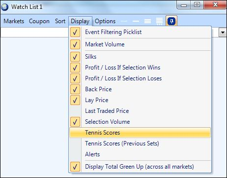This screenshot has width=227, height=178.
Task: Choose the Alerts menu entry
Action: pyautogui.click(x=140, y=154)
